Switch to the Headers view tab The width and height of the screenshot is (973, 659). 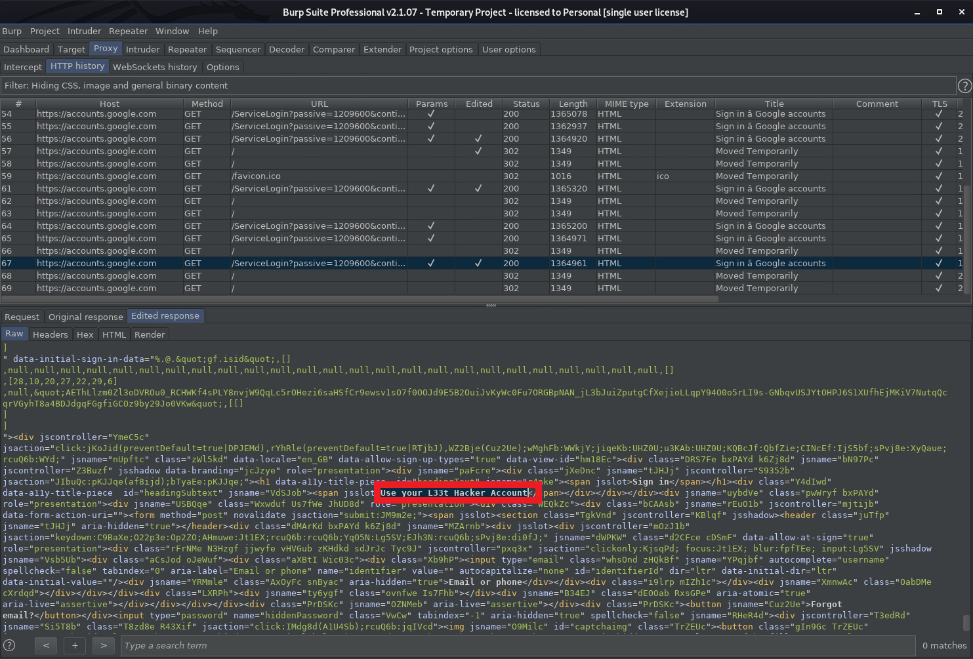coord(51,334)
